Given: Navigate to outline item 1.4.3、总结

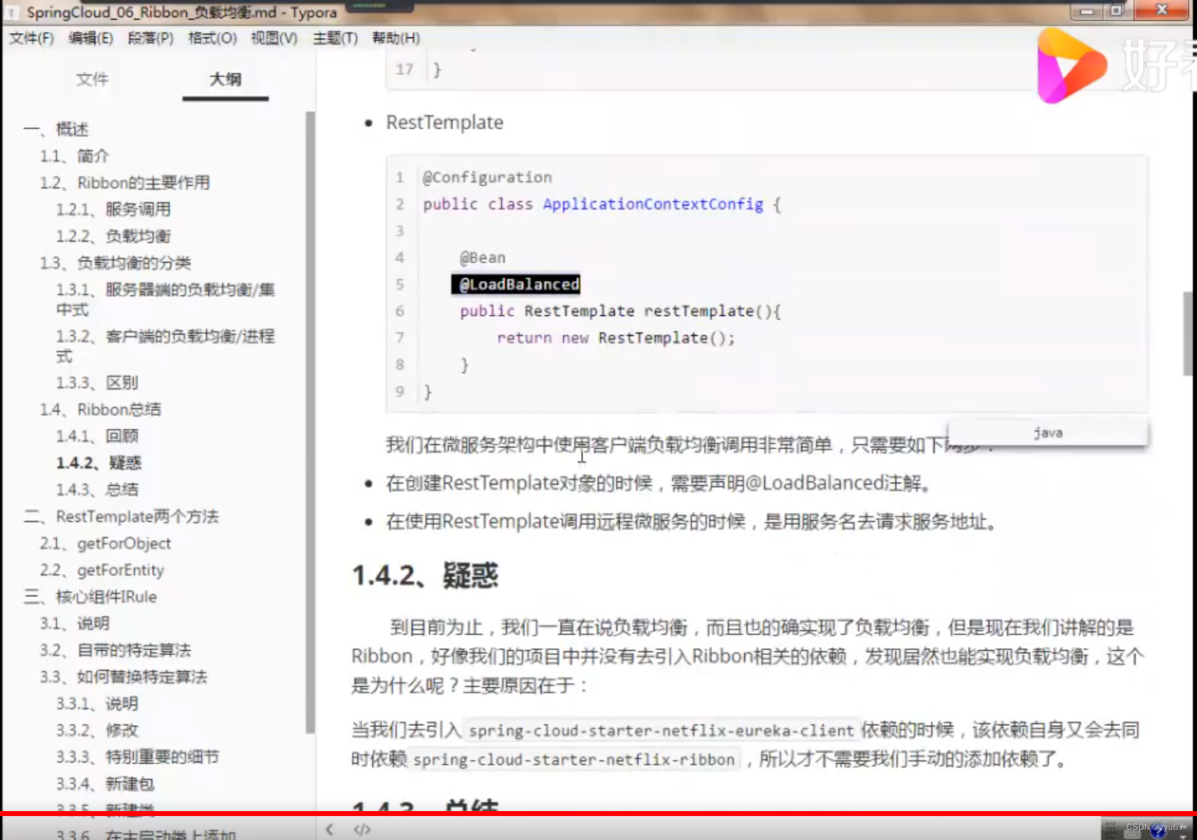Looking at the screenshot, I should [98, 489].
